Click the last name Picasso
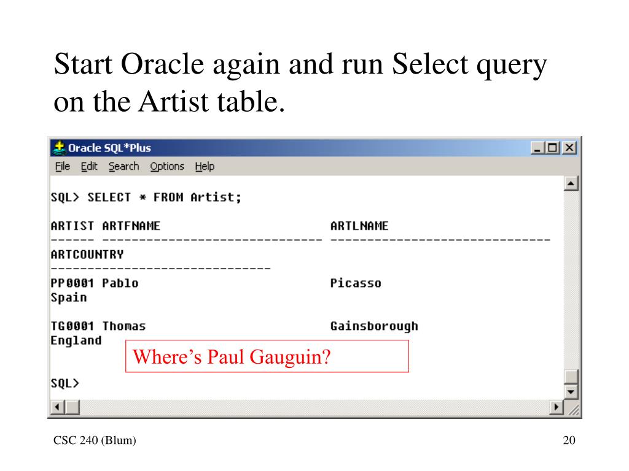 pos(356,283)
